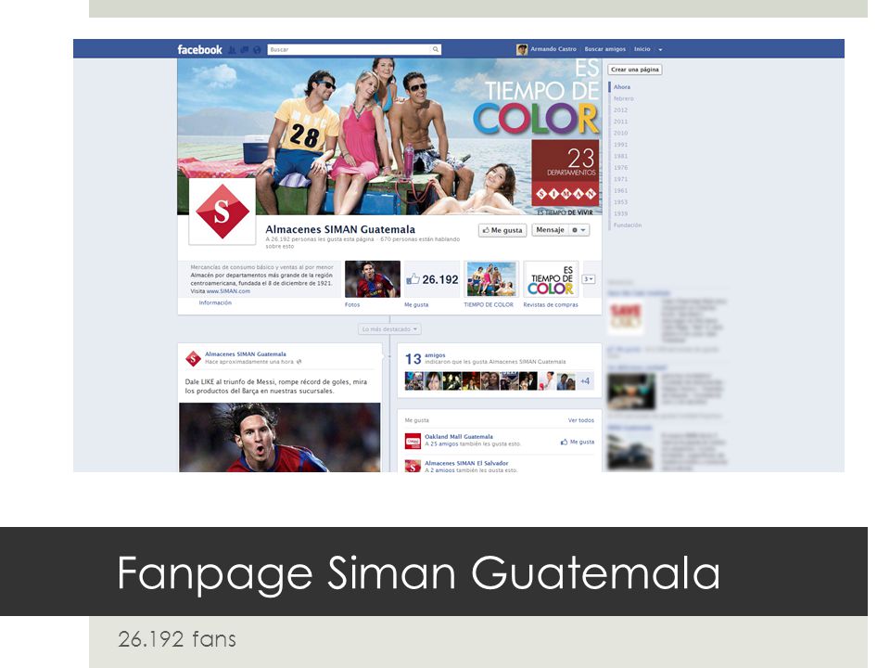Click post timestamp Hace aproximadamente una hora

[x=249, y=362]
